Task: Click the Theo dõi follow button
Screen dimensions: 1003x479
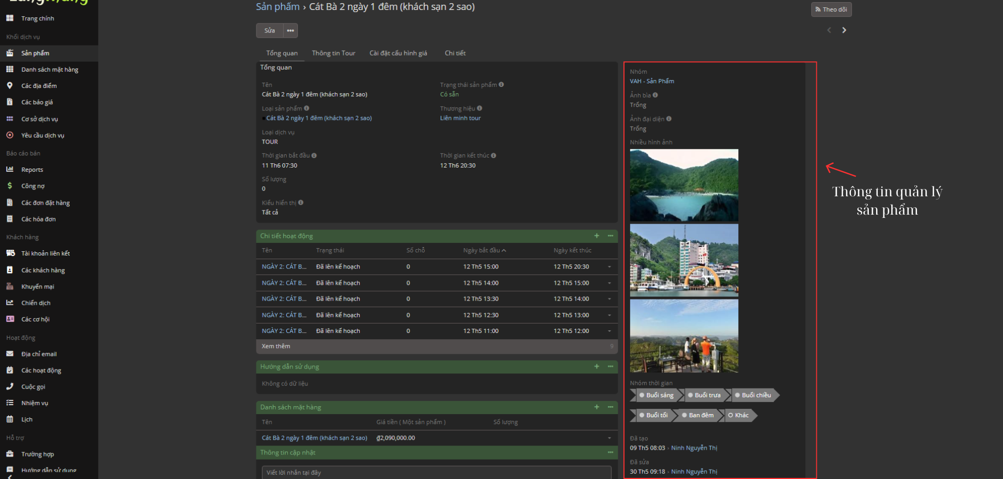Action: pyautogui.click(x=831, y=9)
